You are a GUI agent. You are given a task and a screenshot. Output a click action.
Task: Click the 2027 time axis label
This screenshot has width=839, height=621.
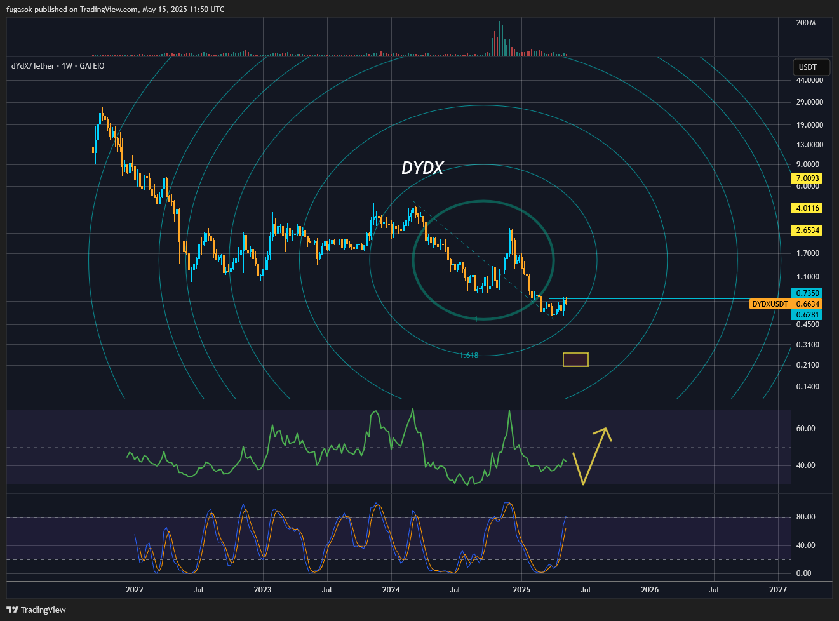[779, 590]
